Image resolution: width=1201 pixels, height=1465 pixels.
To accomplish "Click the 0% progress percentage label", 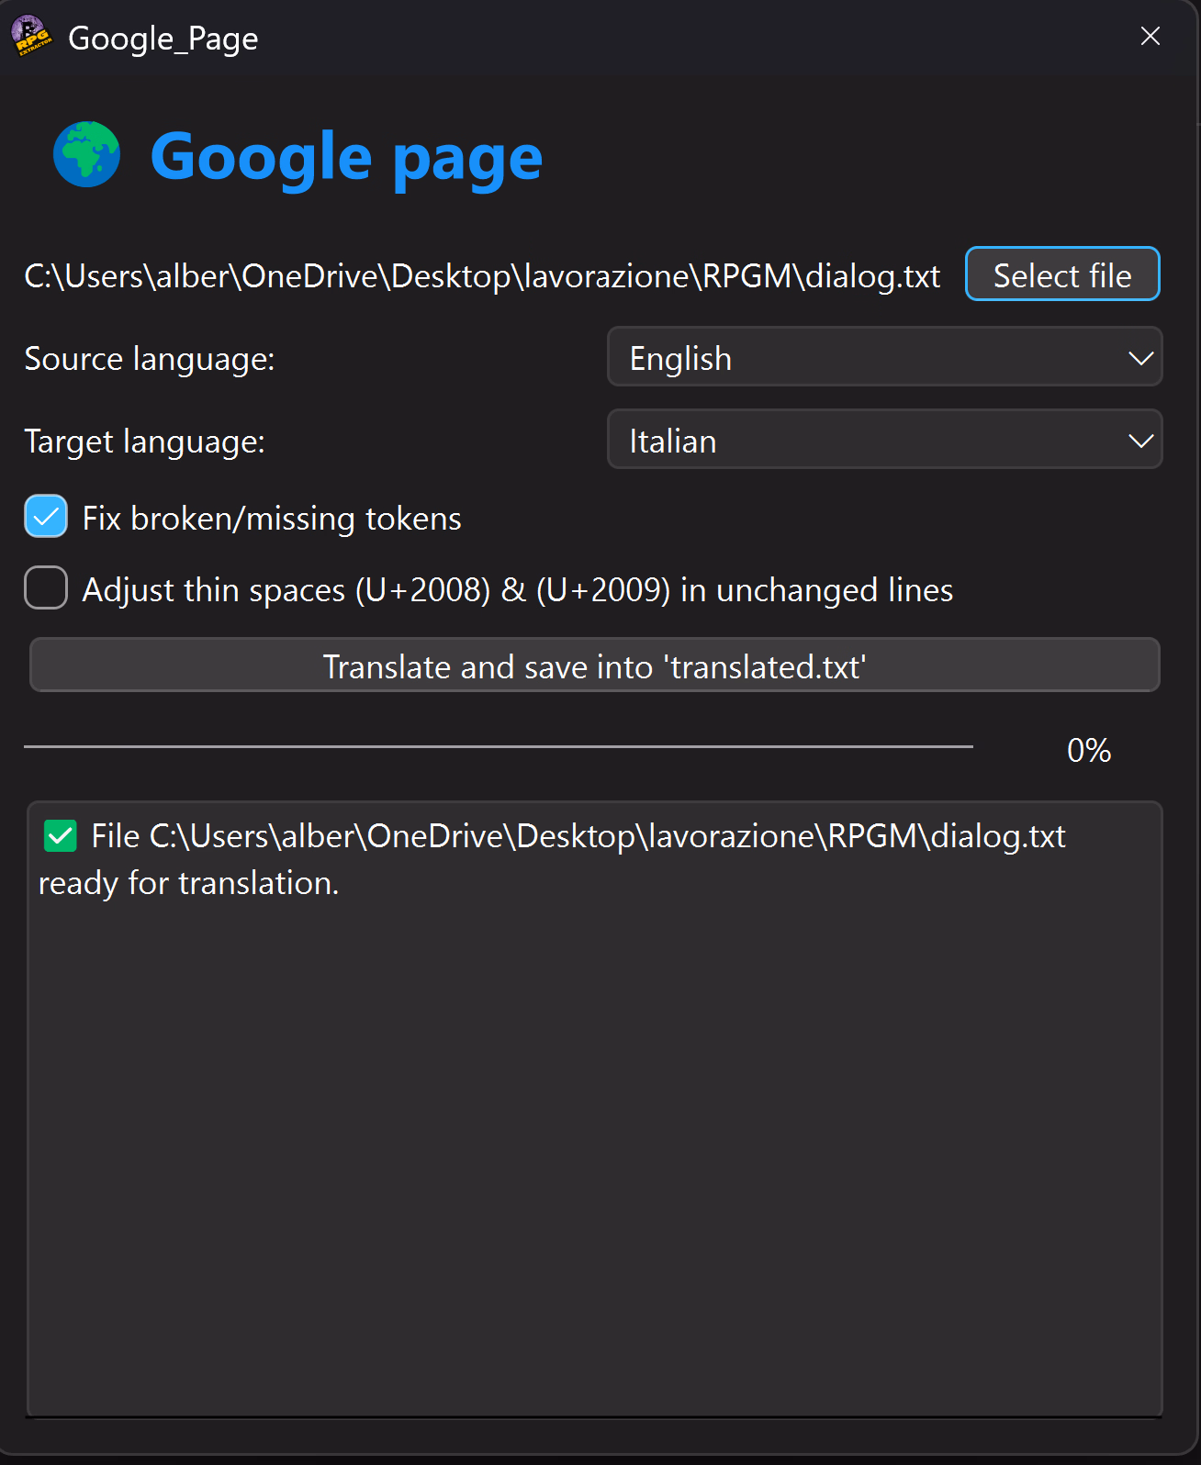I will (x=1089, y=751).
